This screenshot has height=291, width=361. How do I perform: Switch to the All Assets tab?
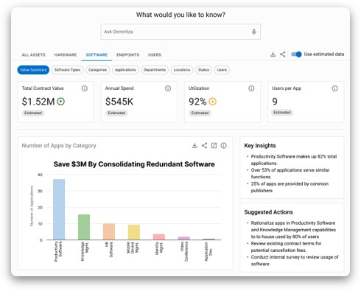click(34, 55)
